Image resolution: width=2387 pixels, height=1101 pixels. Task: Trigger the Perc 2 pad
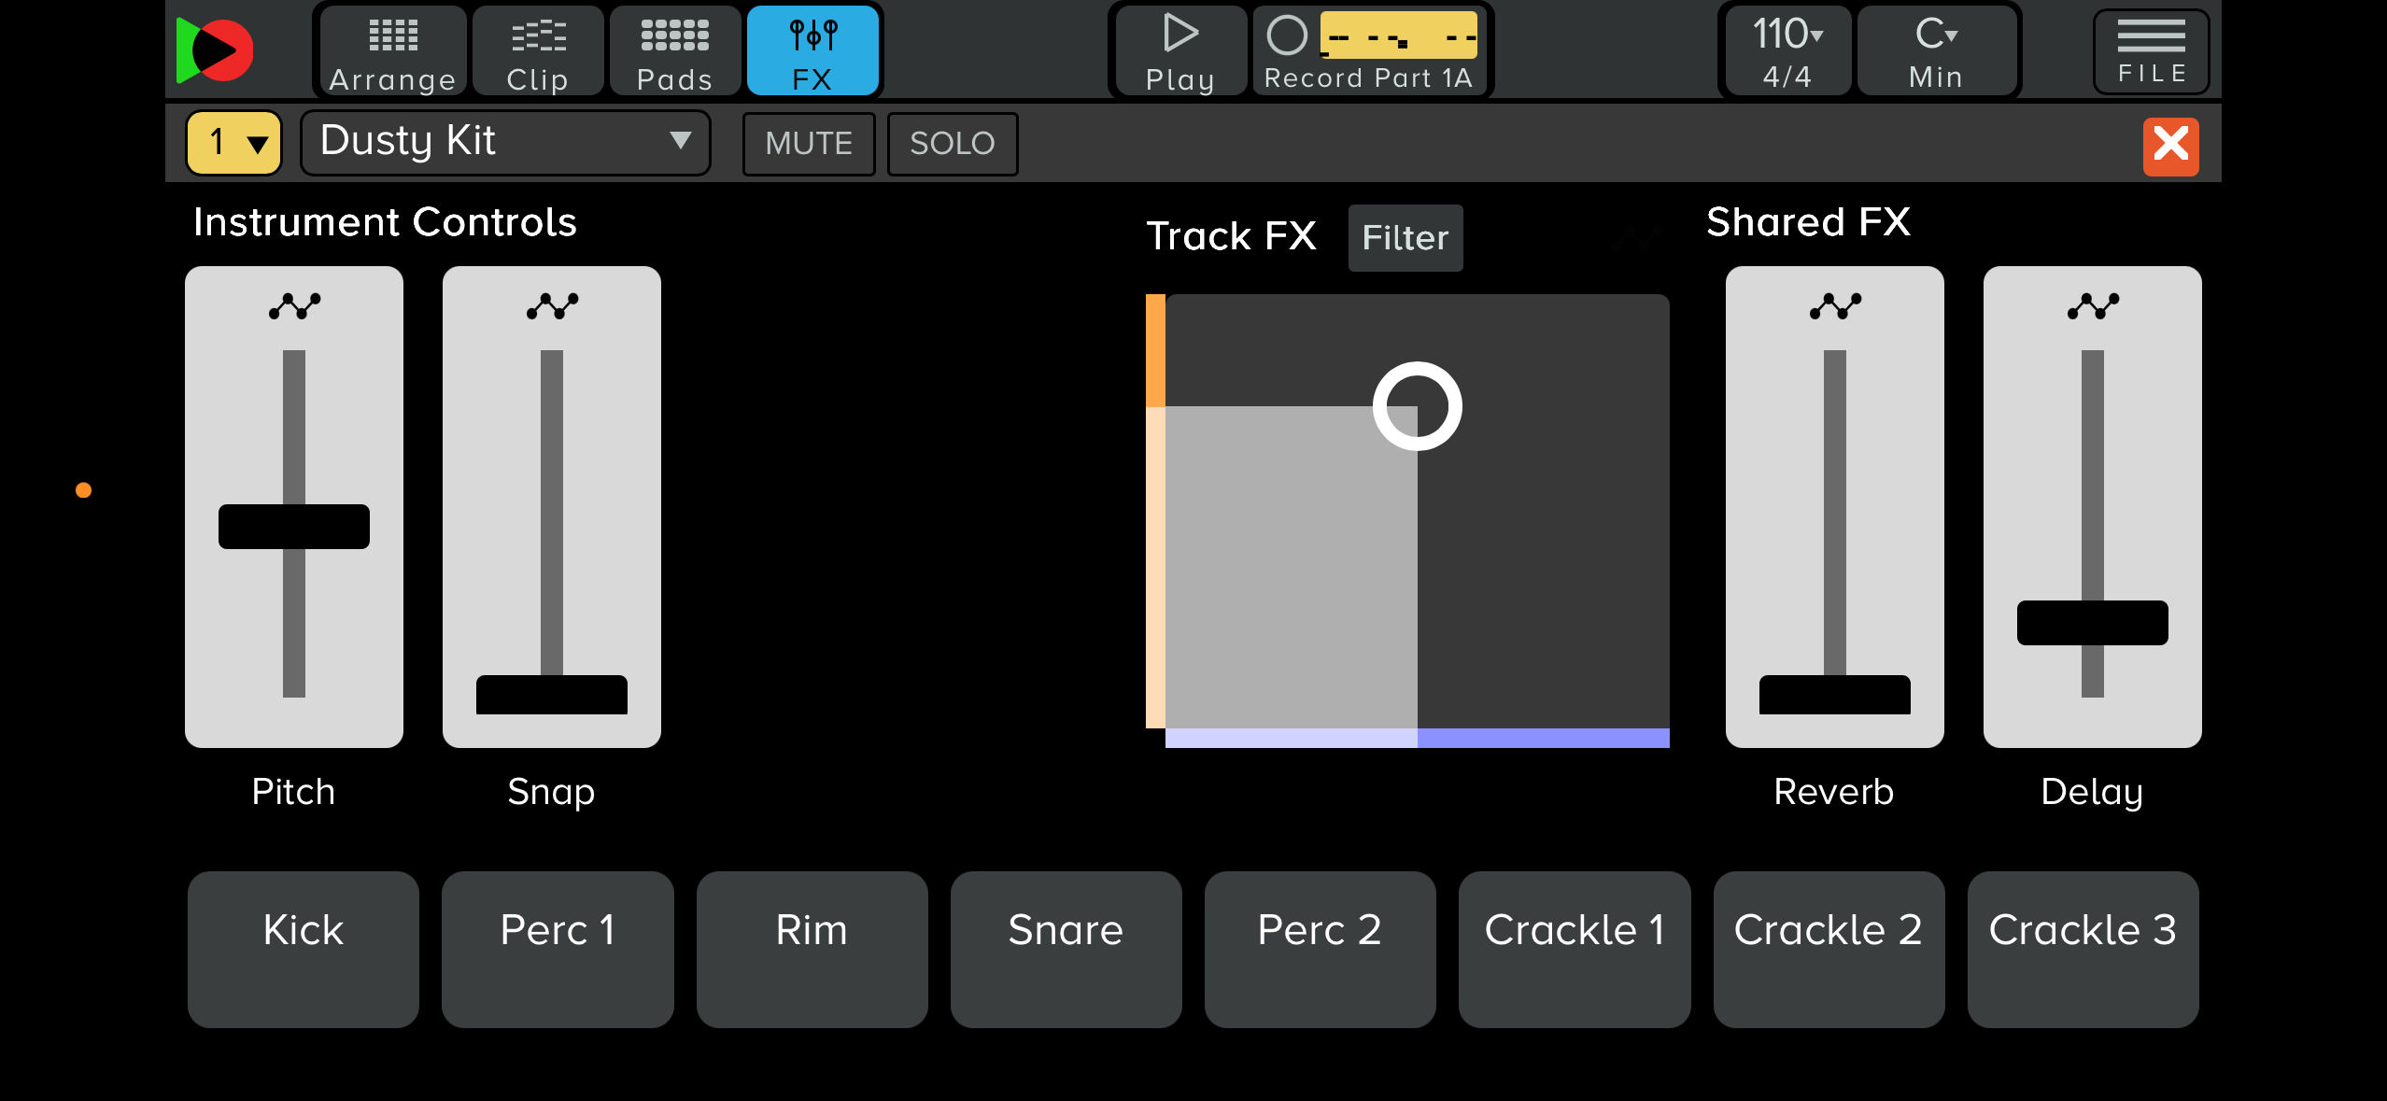1321,950
